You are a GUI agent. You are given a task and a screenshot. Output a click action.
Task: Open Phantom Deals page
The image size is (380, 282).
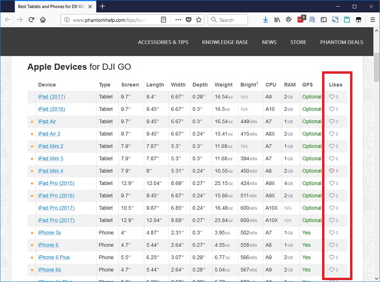coord(342,42)
